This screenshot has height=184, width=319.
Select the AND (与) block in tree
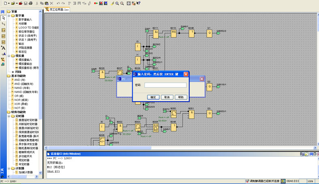pos(20,80)
